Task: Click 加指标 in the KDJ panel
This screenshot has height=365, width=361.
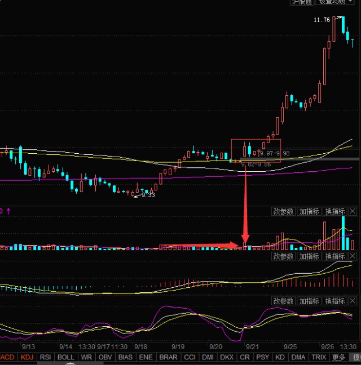Action: click(309, 301)
